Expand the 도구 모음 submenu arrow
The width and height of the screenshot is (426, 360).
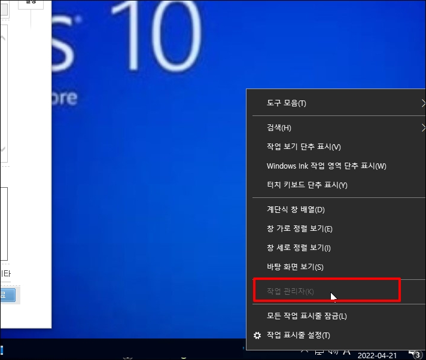point(423,103)
